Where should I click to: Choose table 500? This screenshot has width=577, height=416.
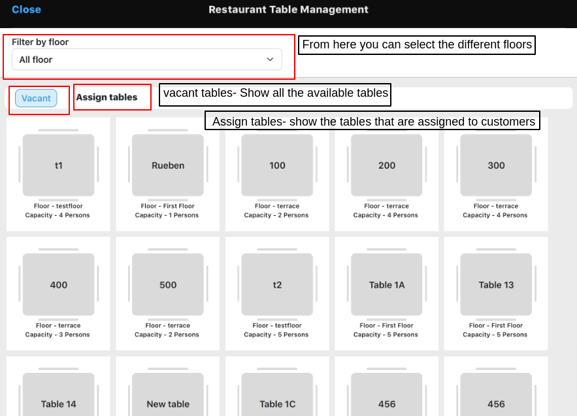point(168,285)
